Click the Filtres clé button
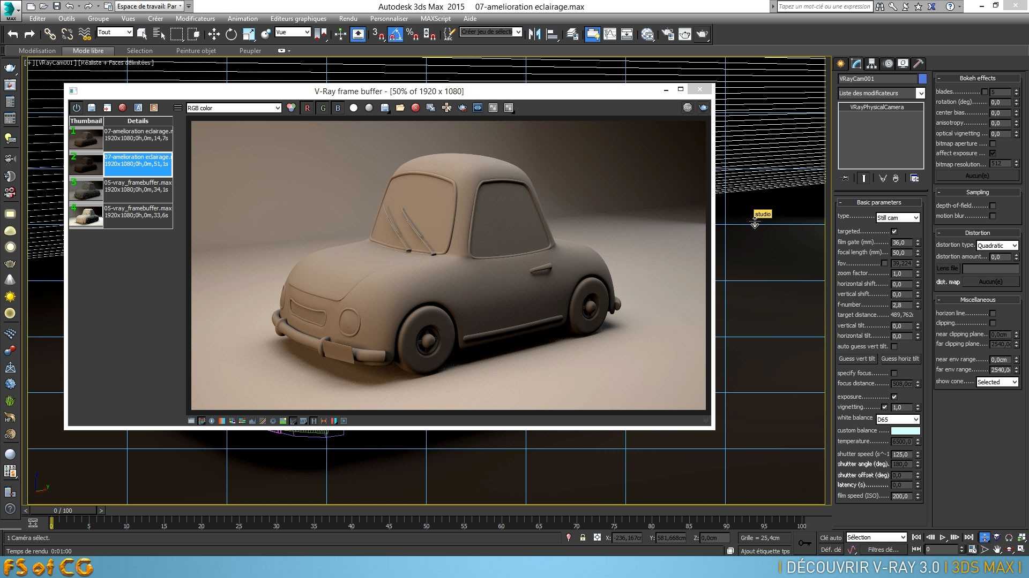 (x=883, y=550)
